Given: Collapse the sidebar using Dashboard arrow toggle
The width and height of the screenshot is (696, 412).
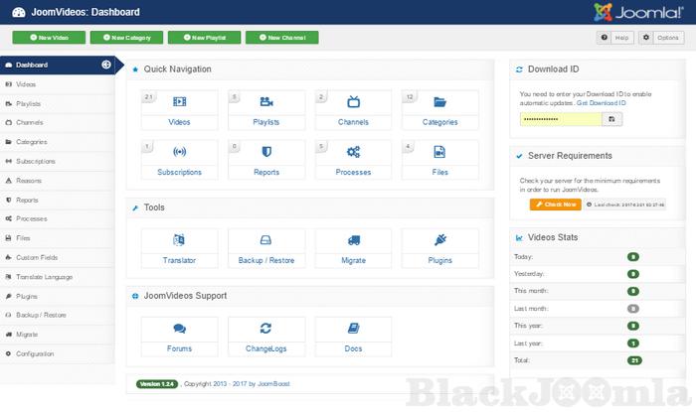Looking at the screenshot, I should click(106, 66).
